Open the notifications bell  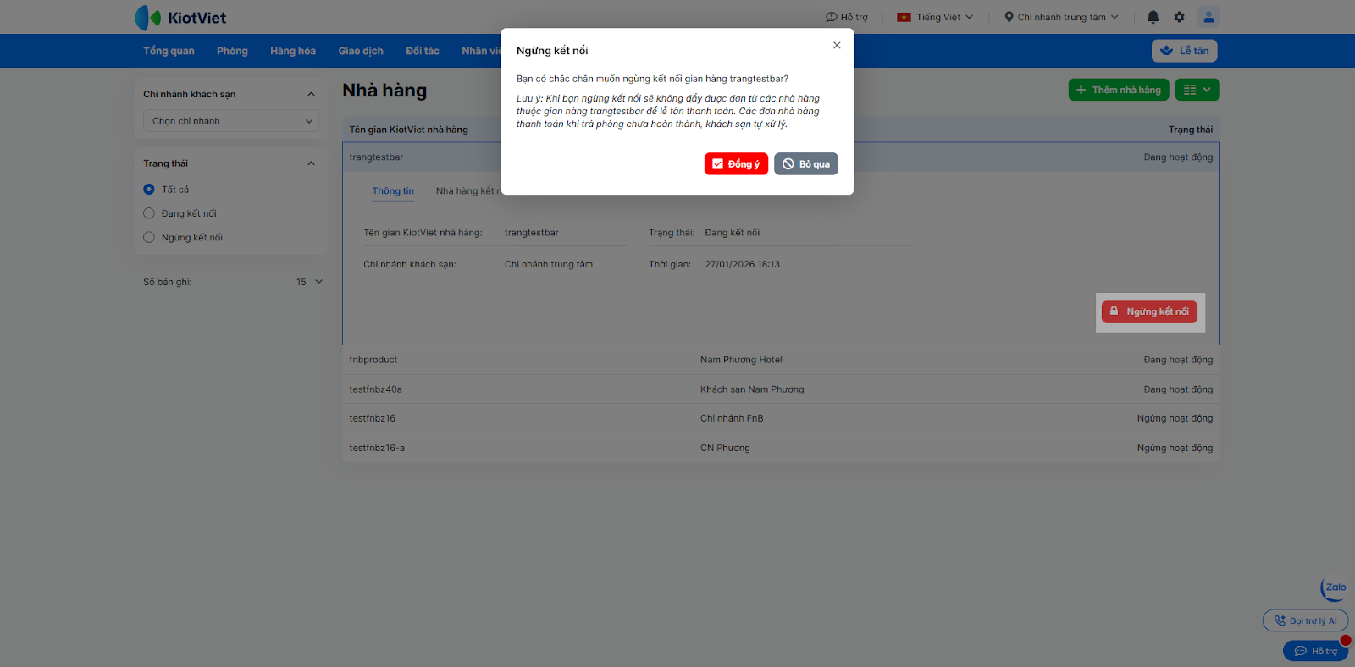pos(1153,17)
